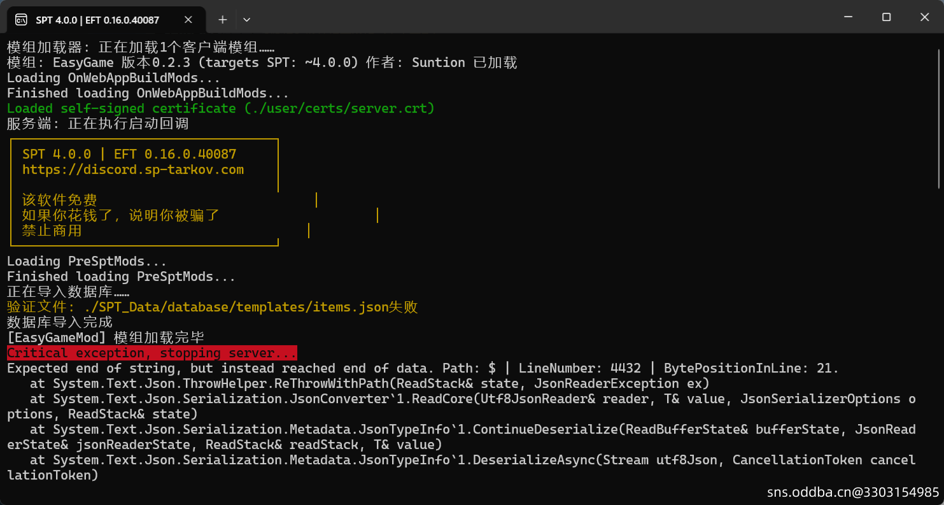The height and width of the screenshot is (505, 944).
Task: Click the scrollbar up arrow
Action: [940, 39]
